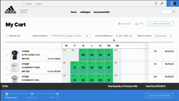Click CY5478 size L quantity 50
Image resolution: width=179 pixels, height=101 pixels.
click(92, 55)
